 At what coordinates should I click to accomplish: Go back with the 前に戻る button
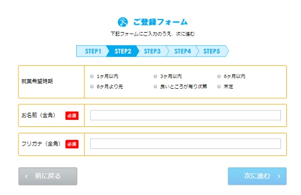[x=48, y=176]
